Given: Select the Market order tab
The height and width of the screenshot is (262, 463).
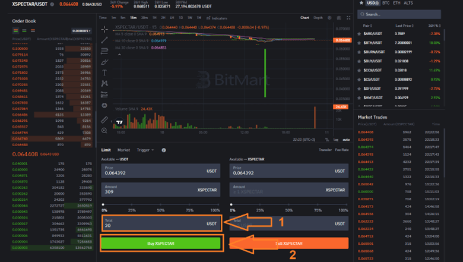Looking at the screenshot, I should [123, 150].
